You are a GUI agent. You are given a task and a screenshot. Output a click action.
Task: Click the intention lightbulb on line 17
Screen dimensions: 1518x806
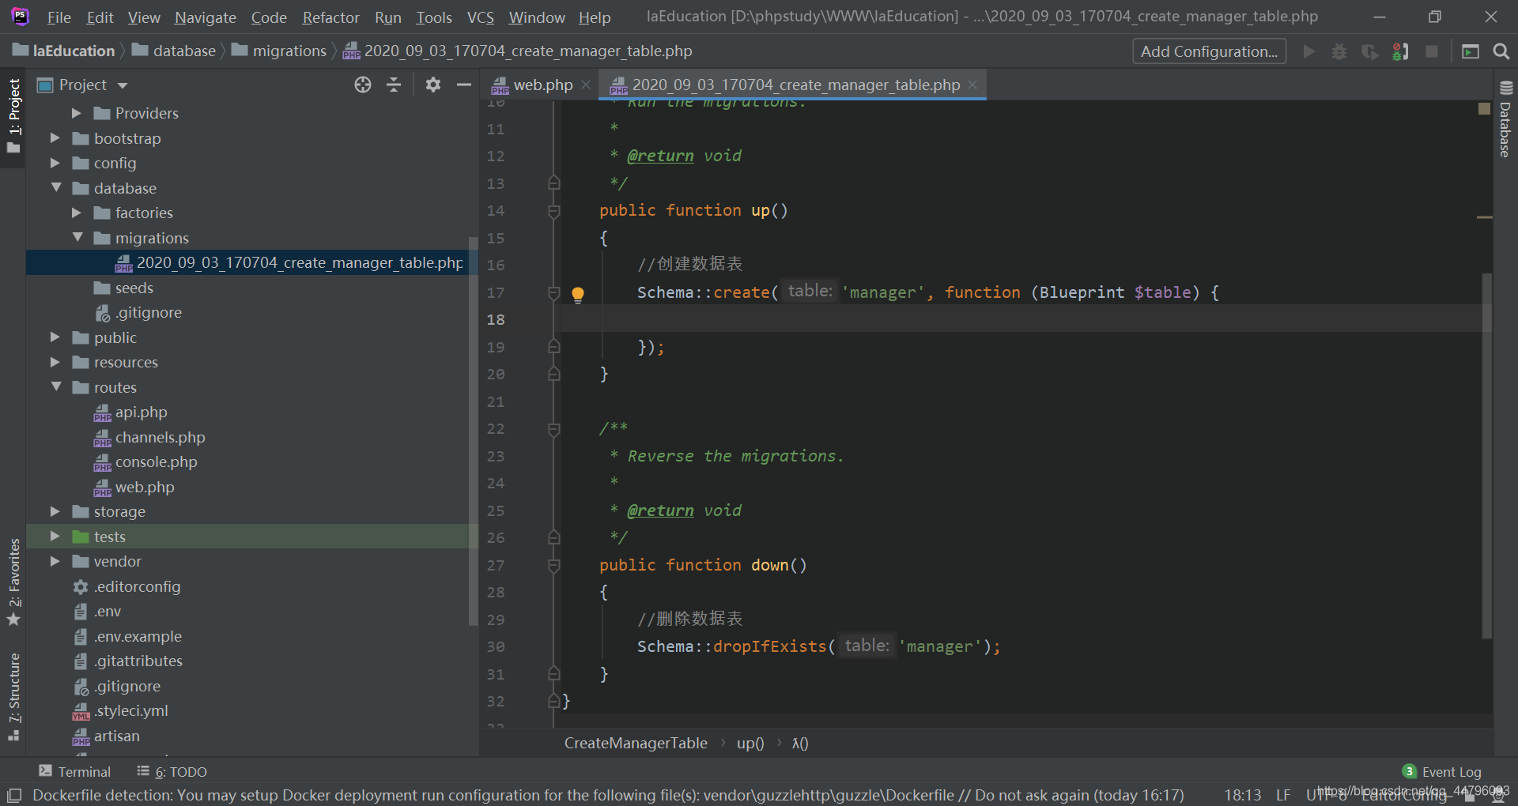[578, 295]
